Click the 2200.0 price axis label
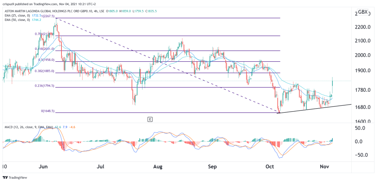This screenshot has height=182, width=377. coord(363,27)
